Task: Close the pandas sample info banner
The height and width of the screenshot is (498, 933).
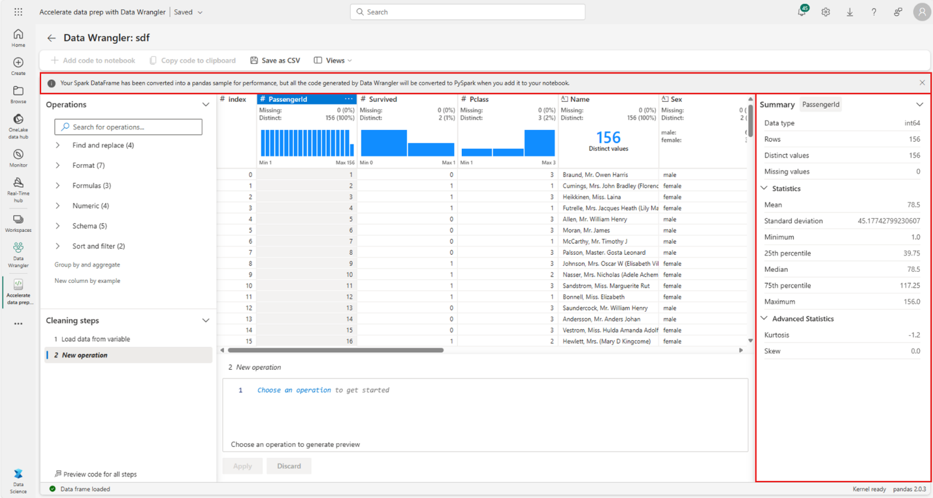Action: 922,83
